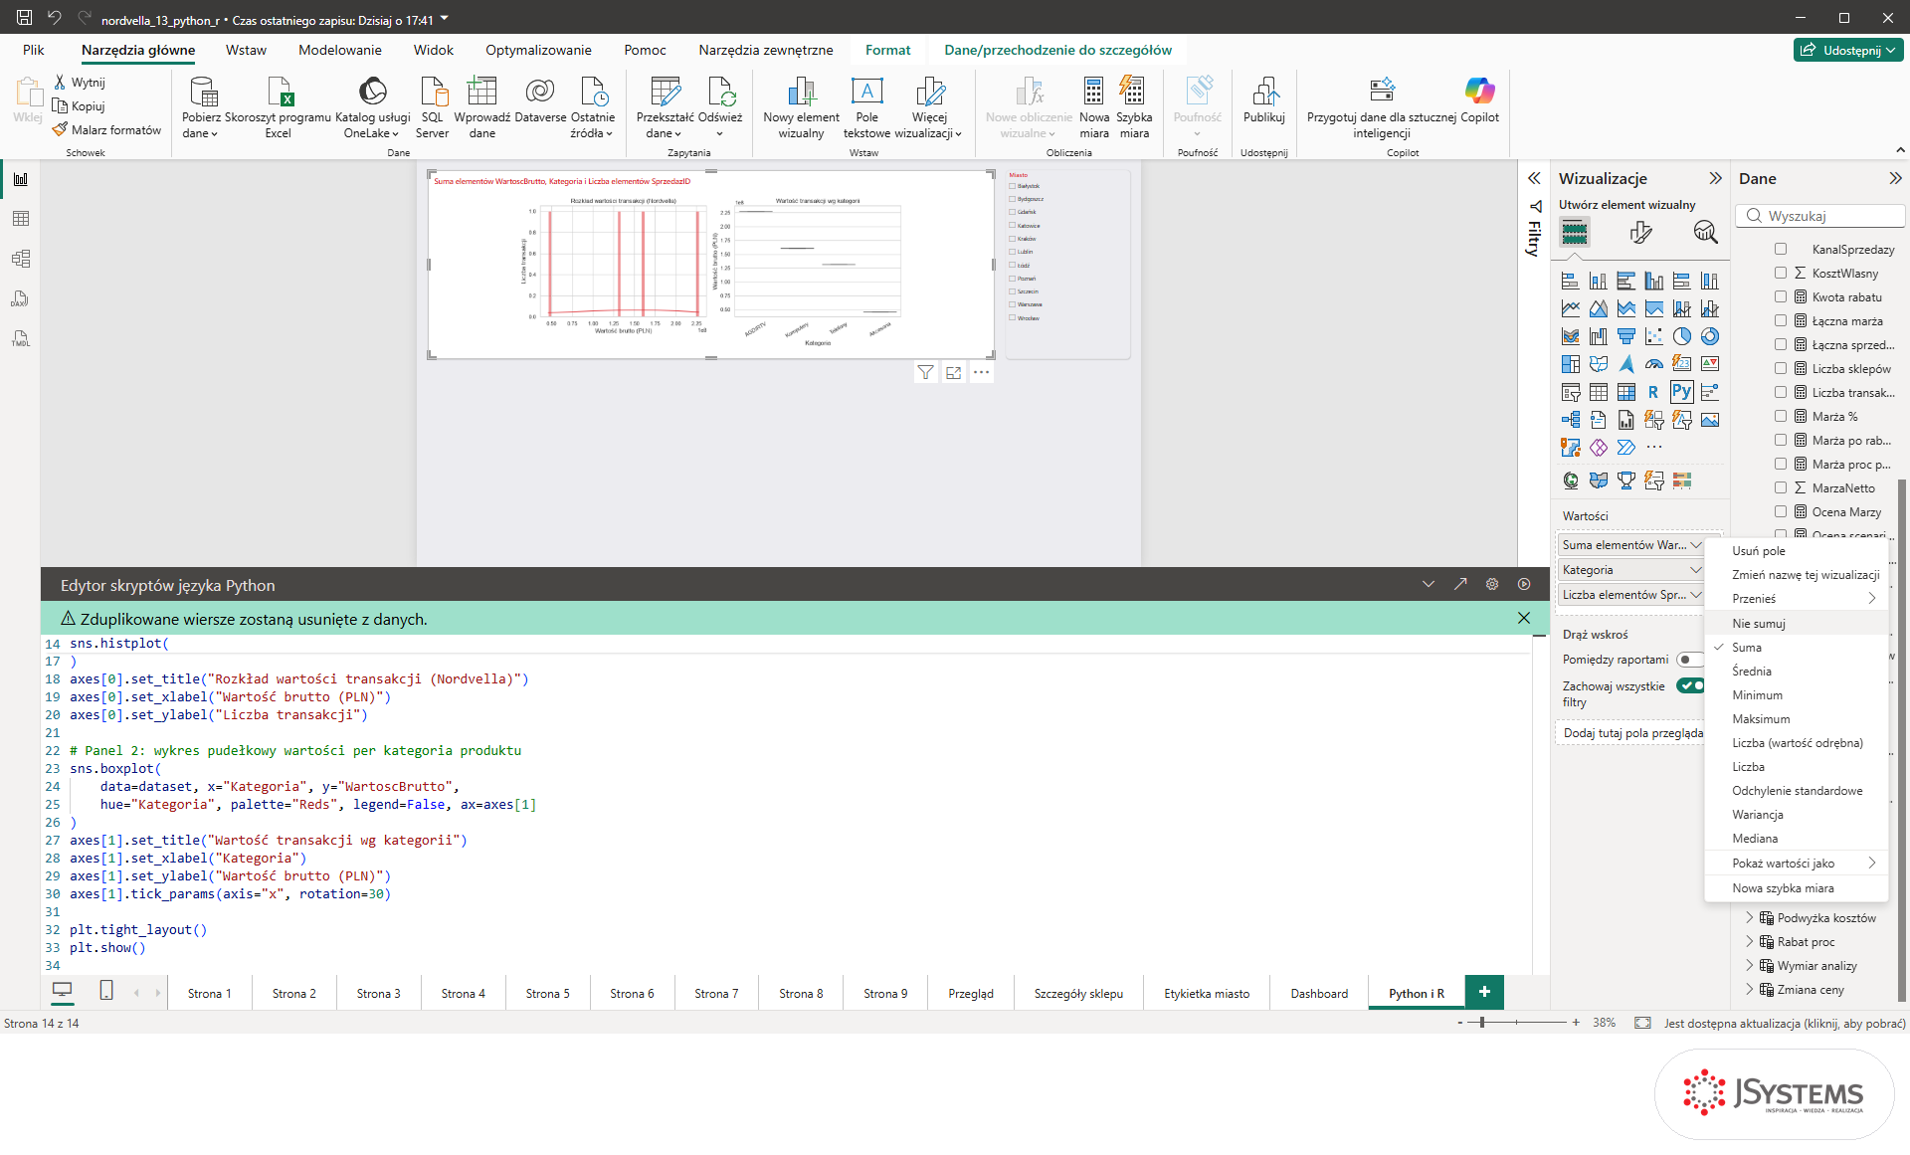Expand the Podwyżka kosztów table

click(x=1750, y=917)
